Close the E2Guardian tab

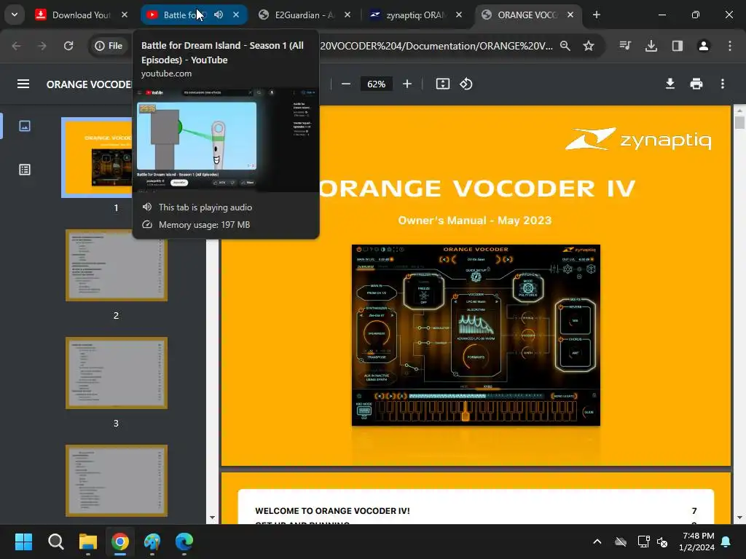point(348,15)
